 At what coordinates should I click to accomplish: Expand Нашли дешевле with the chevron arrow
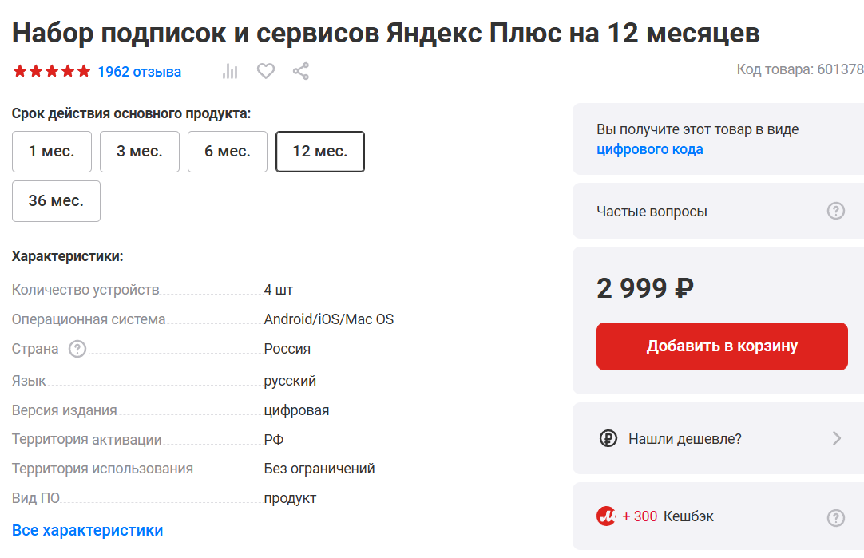pyautogui.click(x=836, y=438)
